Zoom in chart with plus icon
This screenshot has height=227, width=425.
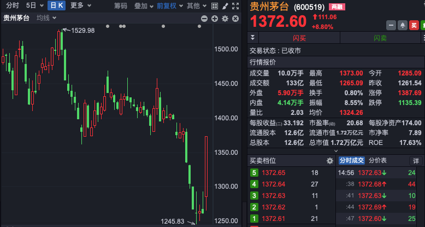coord(215,19)
